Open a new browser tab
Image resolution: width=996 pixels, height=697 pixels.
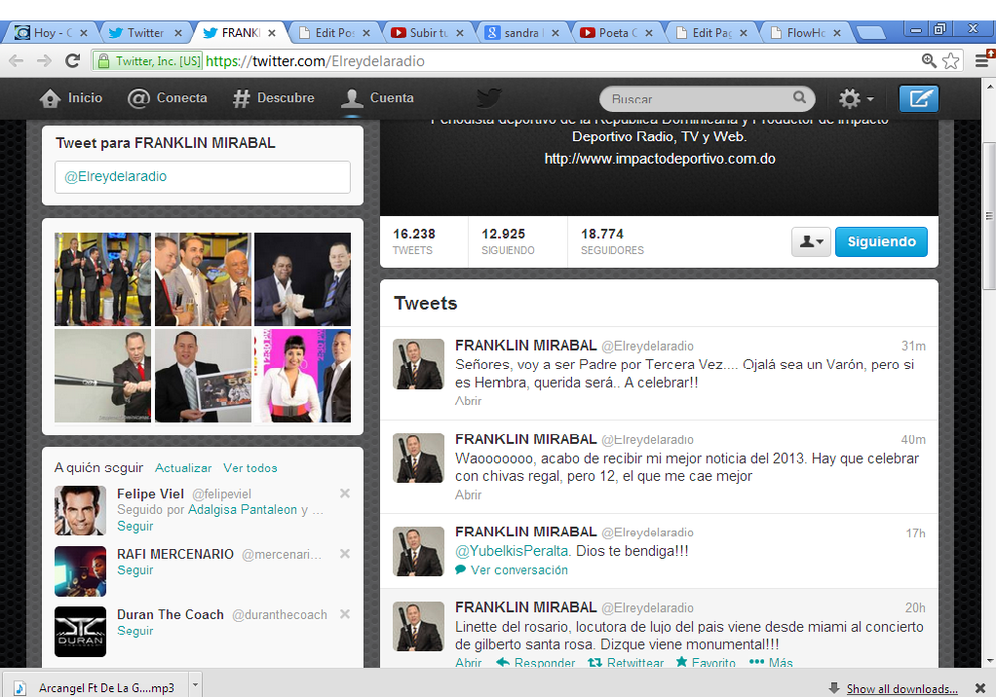point(870,32)
